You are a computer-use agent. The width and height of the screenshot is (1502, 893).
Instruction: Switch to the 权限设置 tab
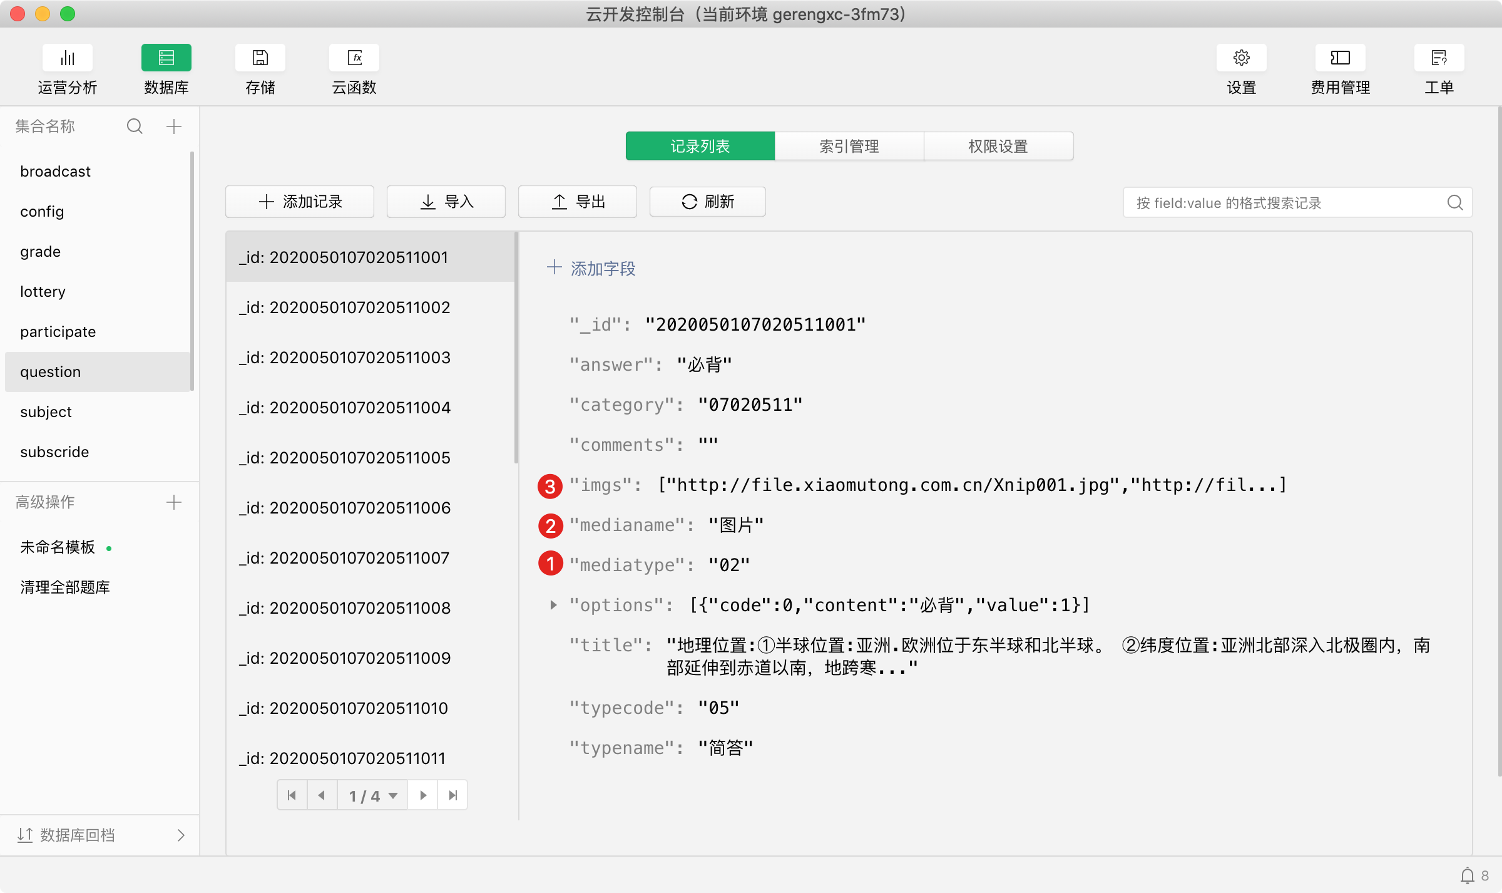[998, 147]
